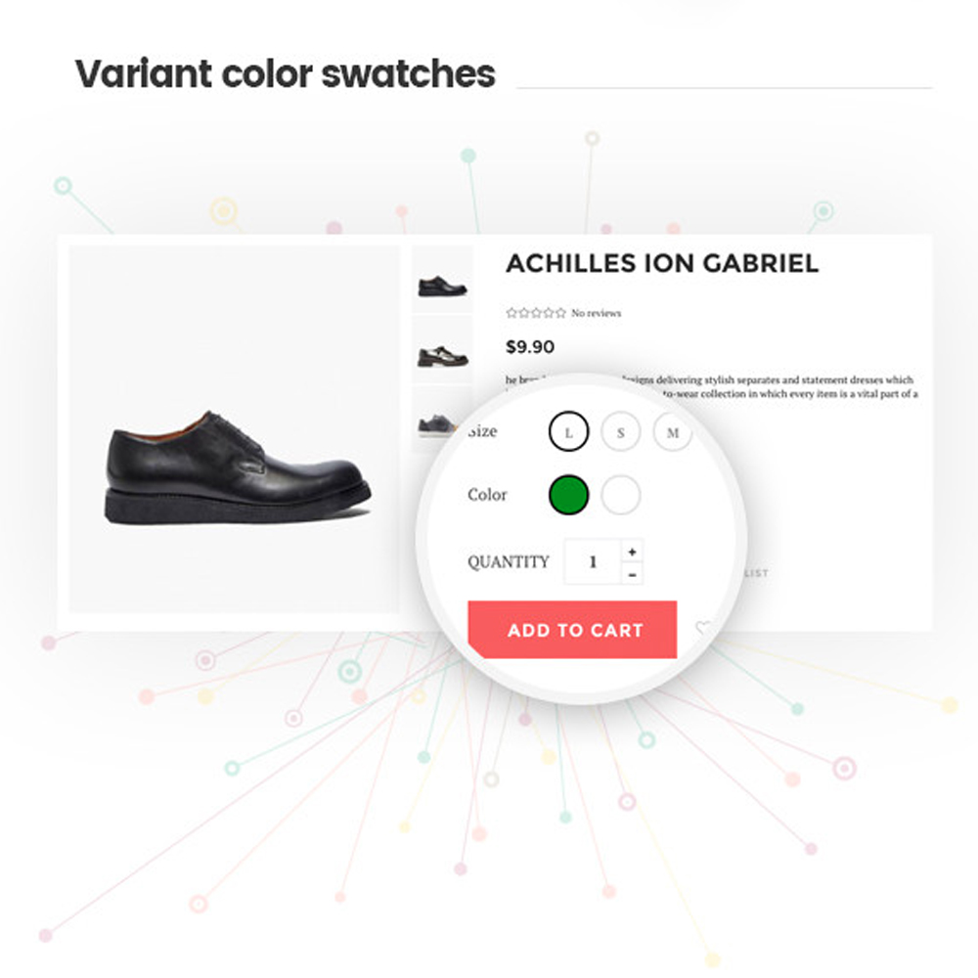This screenshot has width=978, height=978.
Task: Pick size M option
Action: [673, 431]
